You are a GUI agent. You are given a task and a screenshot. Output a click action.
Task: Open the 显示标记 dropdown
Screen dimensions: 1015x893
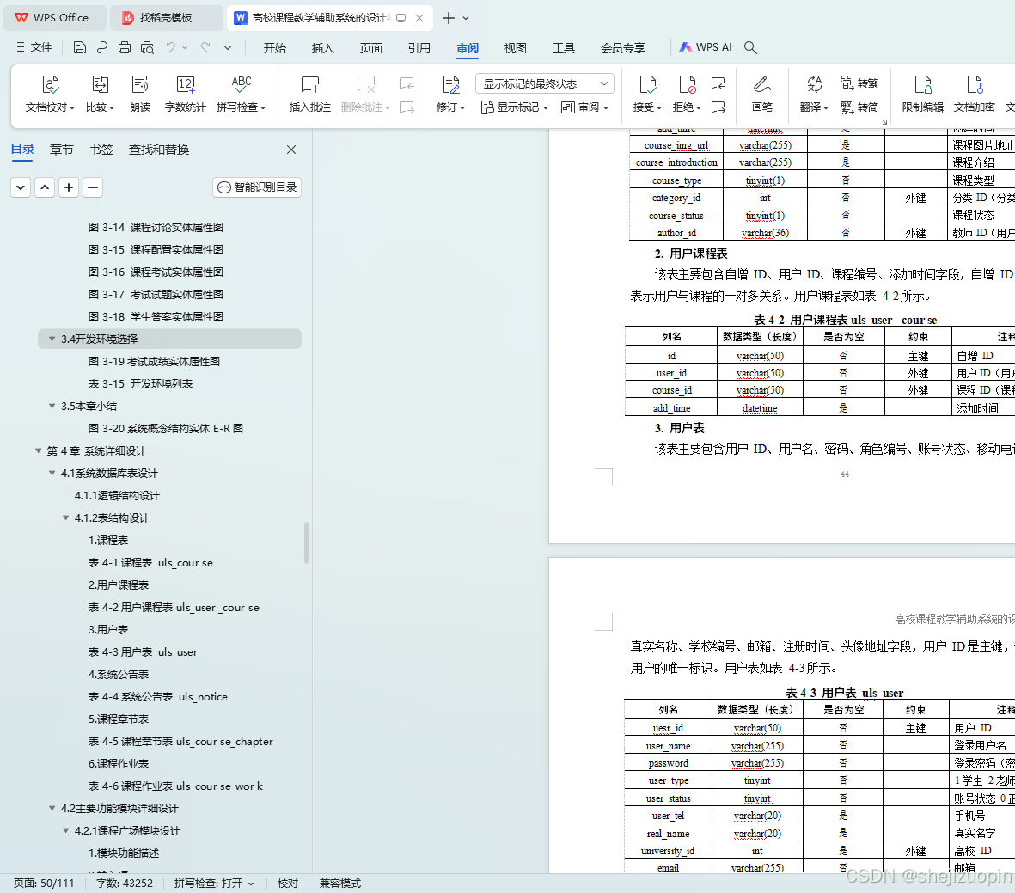click(x=515, y=107)
